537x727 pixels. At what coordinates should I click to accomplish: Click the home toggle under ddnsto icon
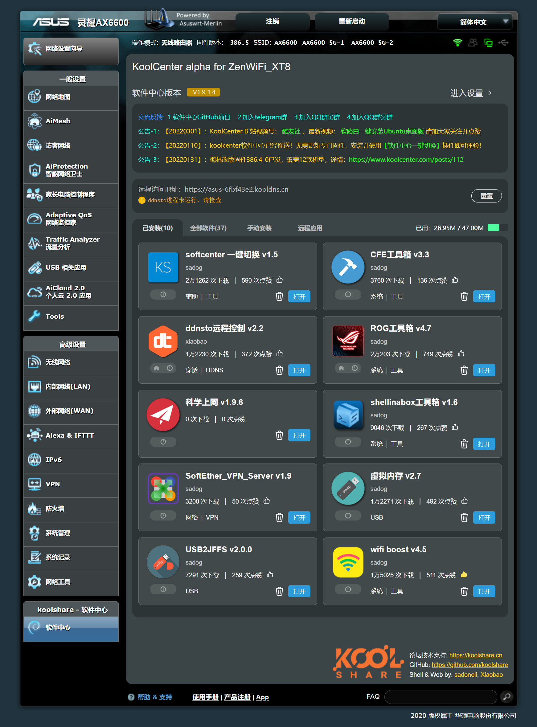pos(157,368)
